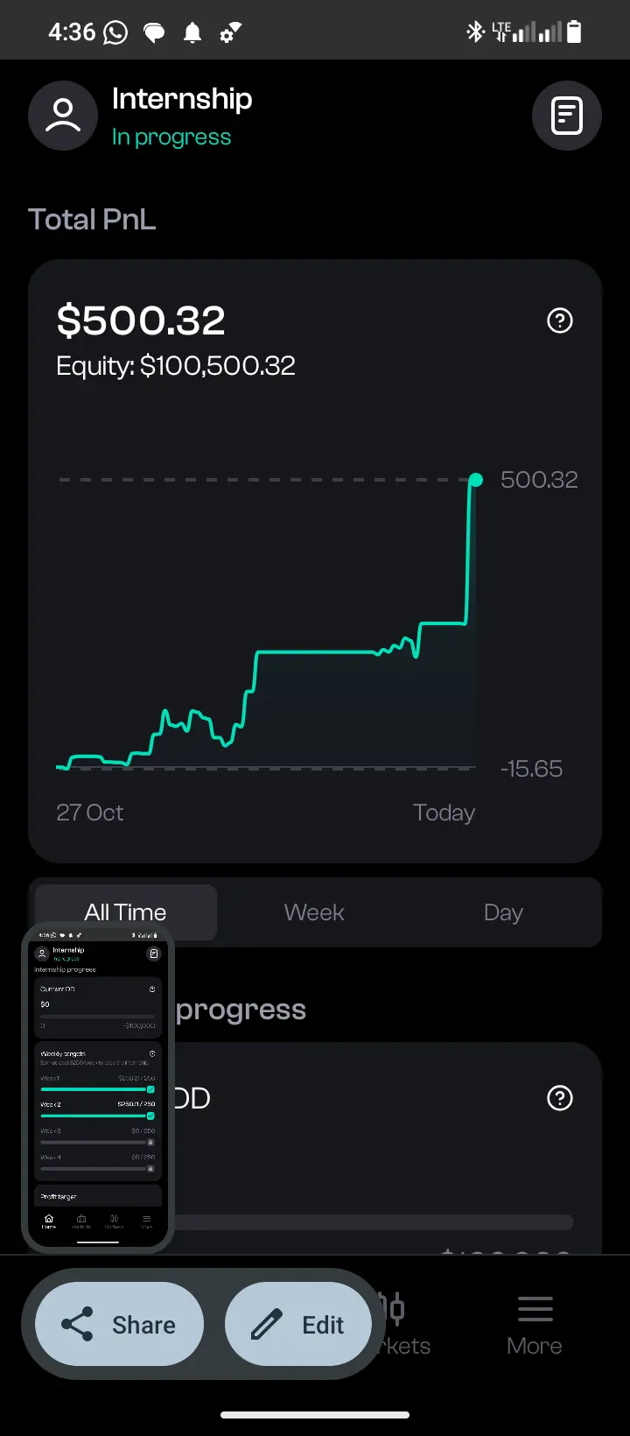Image resolution: width=630 pixels, height=1436 pixels.
Task: Switch to the Day range tab
Action: coord(503,912)
